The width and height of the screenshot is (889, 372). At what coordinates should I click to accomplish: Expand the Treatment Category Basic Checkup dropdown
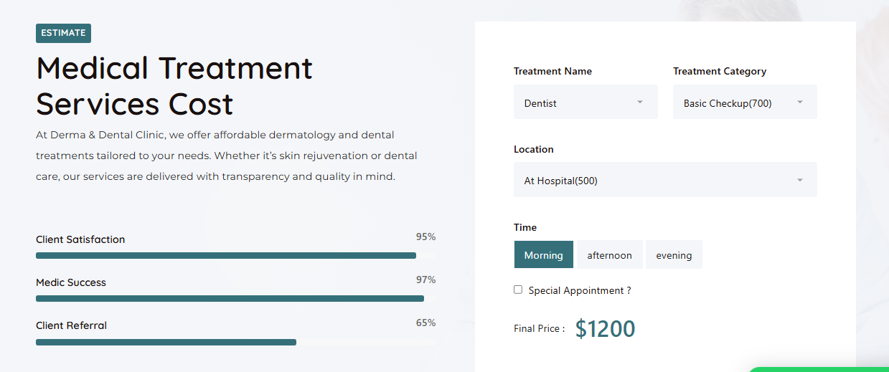point(744,102)
